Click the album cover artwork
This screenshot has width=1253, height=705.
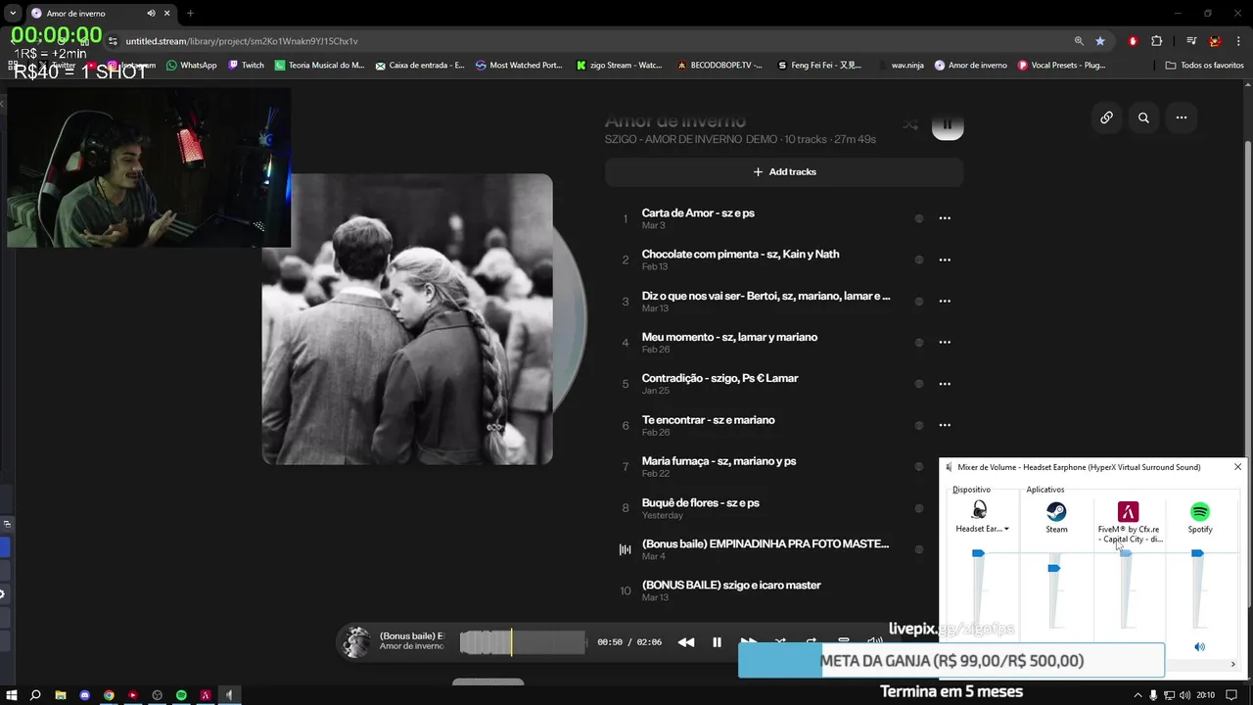[x=407, y=319]
